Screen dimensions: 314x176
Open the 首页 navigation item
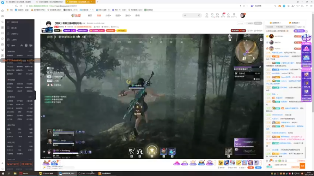tap(90, 15)
